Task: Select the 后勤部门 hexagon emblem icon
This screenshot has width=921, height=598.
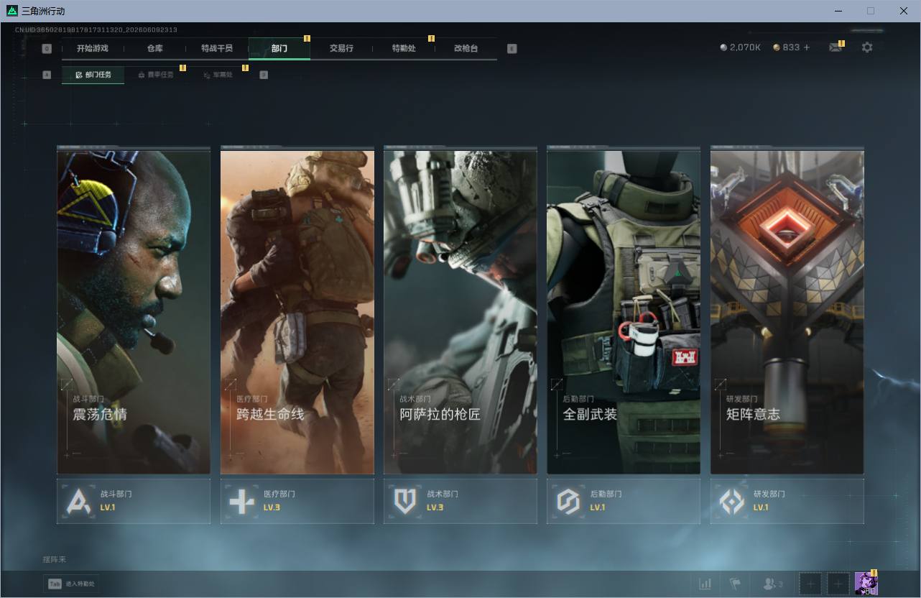Action: point(568,501)
